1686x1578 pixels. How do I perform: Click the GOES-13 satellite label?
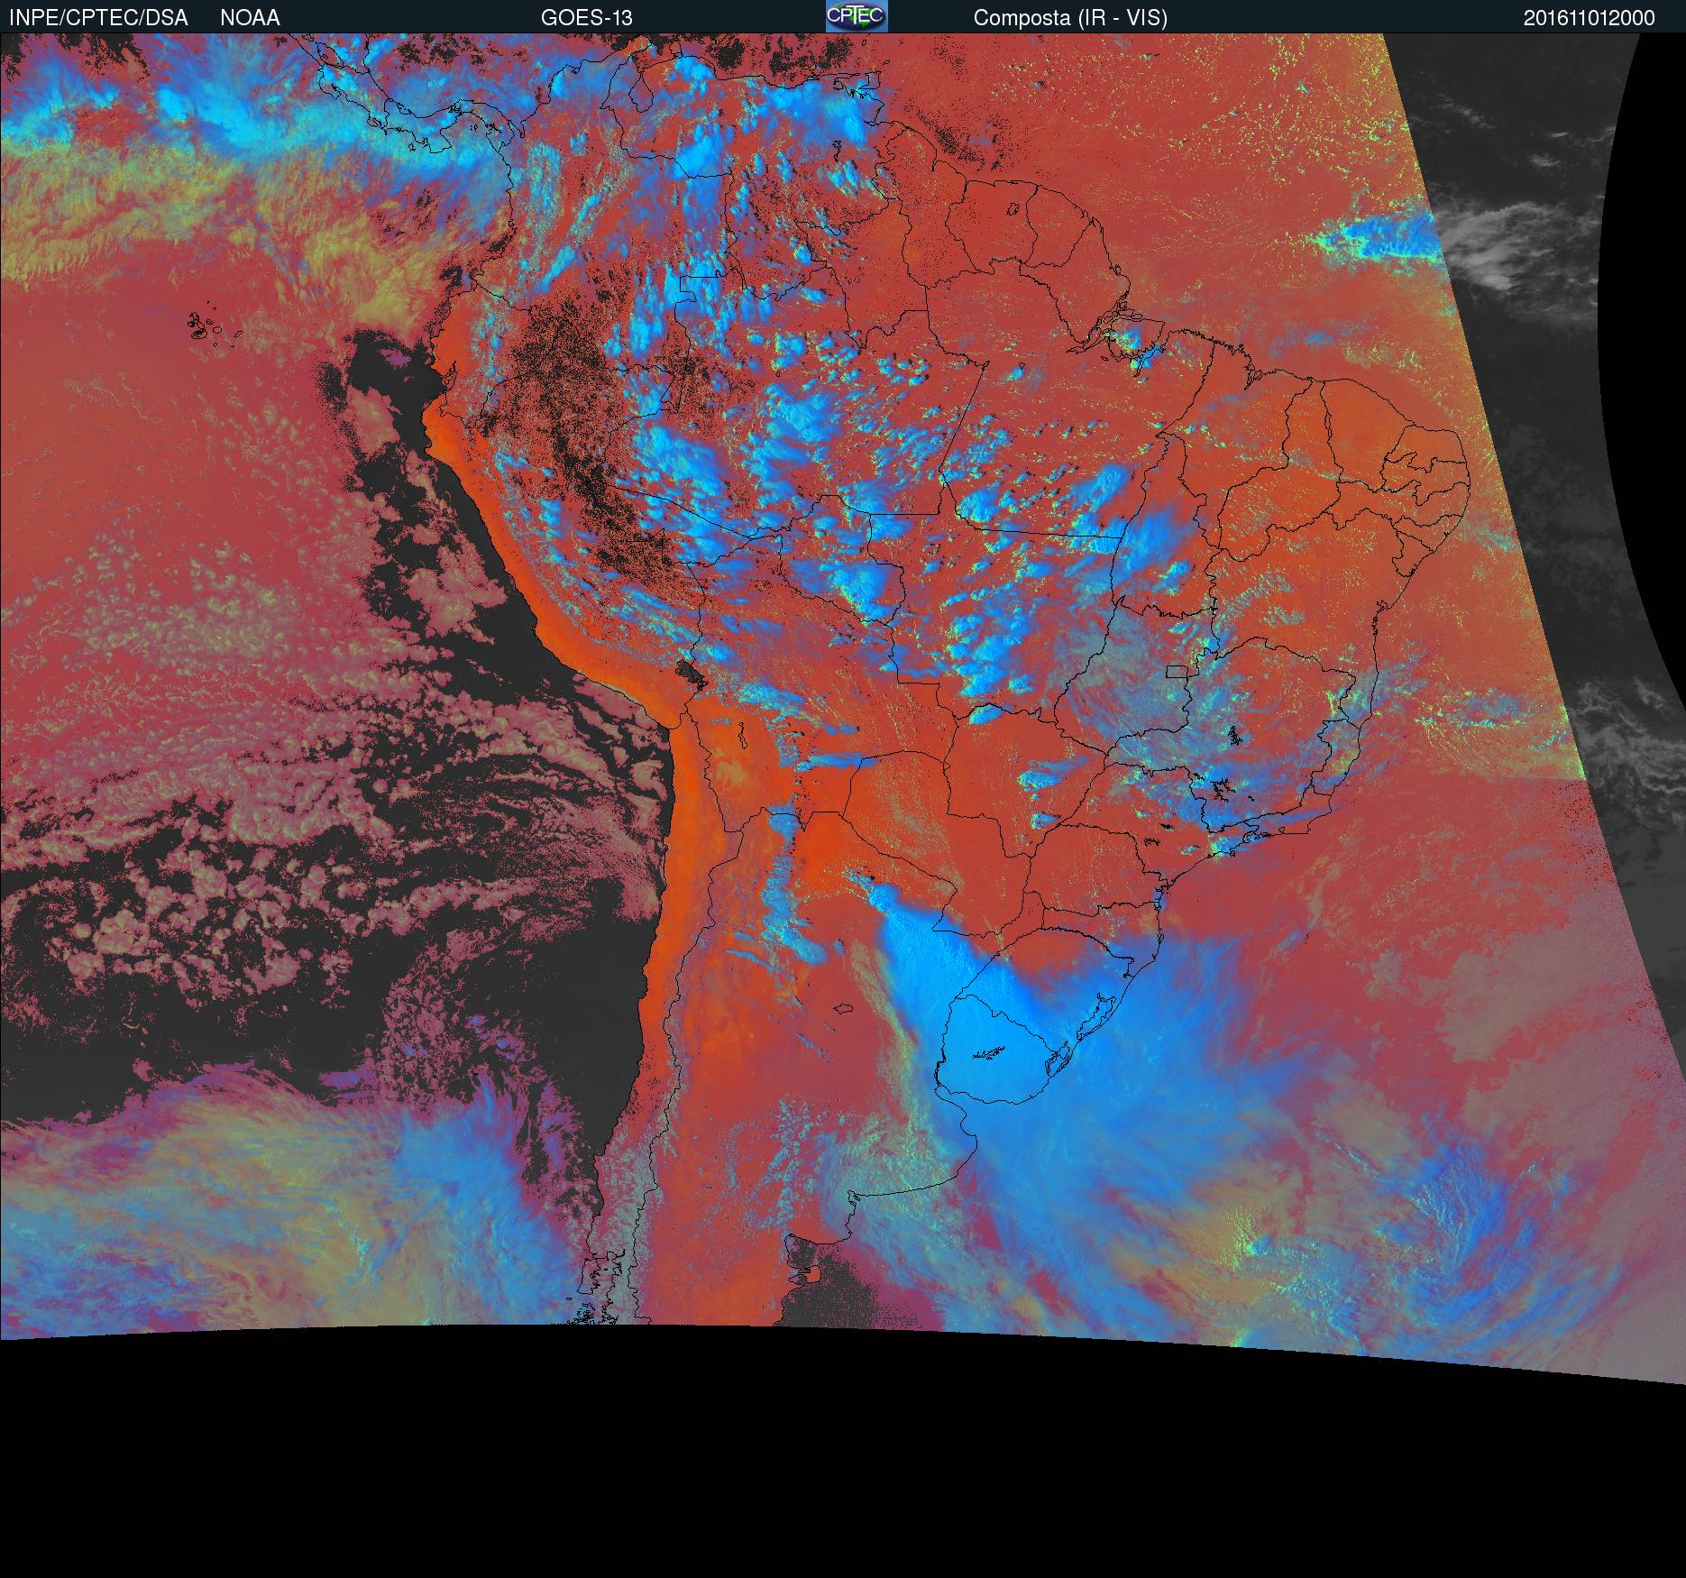(x=587, y=18)
